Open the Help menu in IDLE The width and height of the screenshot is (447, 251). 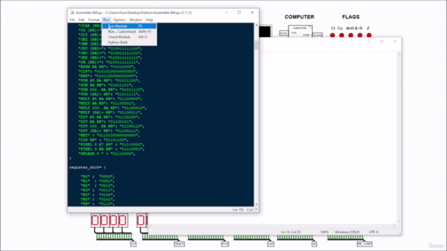click(x=149, y=20)
